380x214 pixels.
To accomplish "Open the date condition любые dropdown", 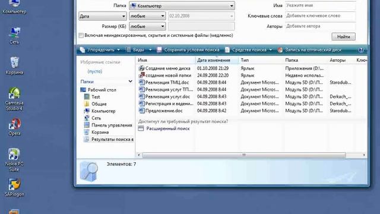I will [x=147, y=16].
